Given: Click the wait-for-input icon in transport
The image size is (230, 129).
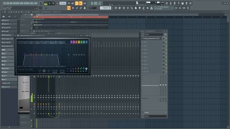Looking at the screenshot, I should click(x=73, y=3).
